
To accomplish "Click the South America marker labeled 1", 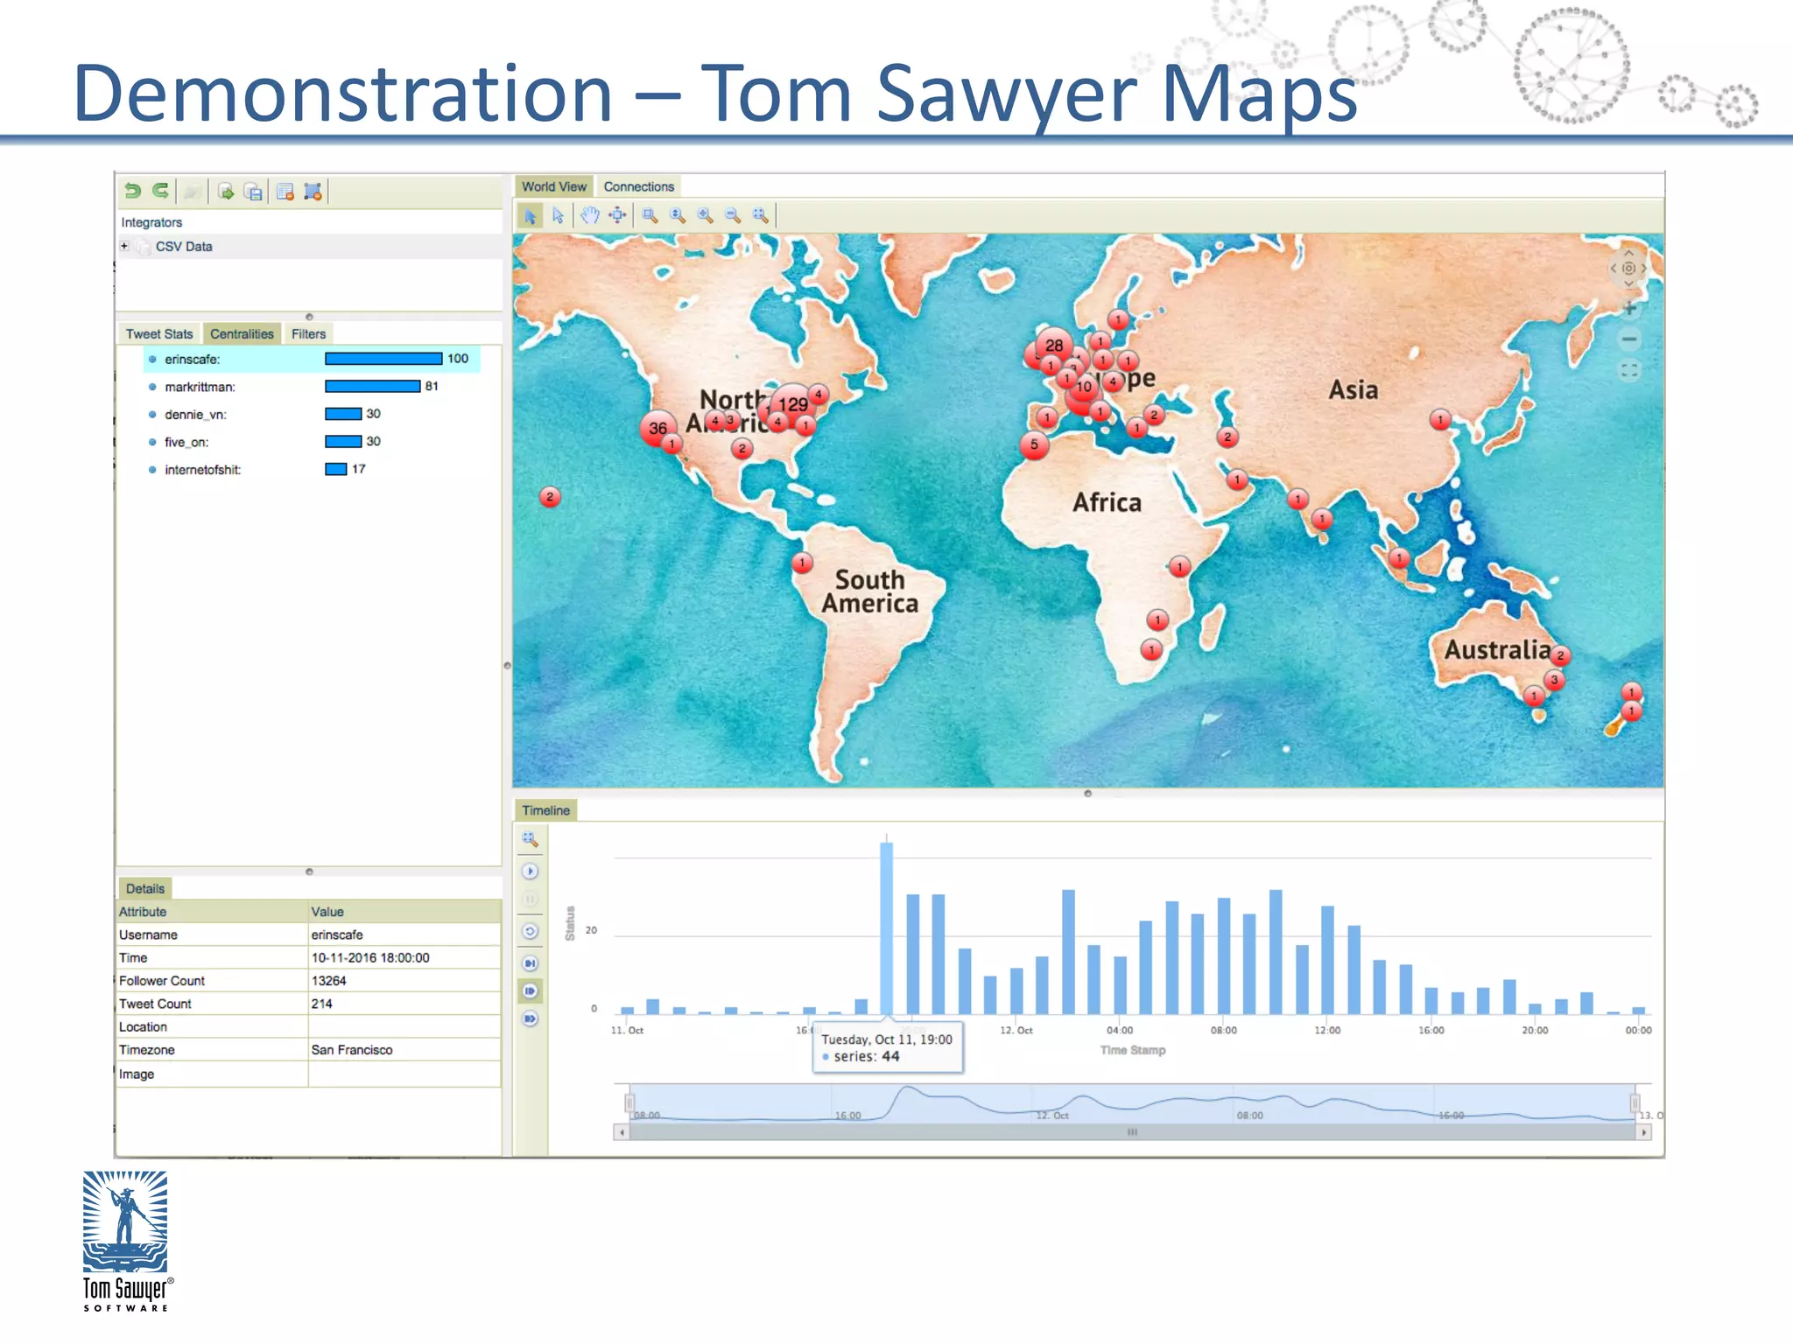I will [x=802, y=563].
